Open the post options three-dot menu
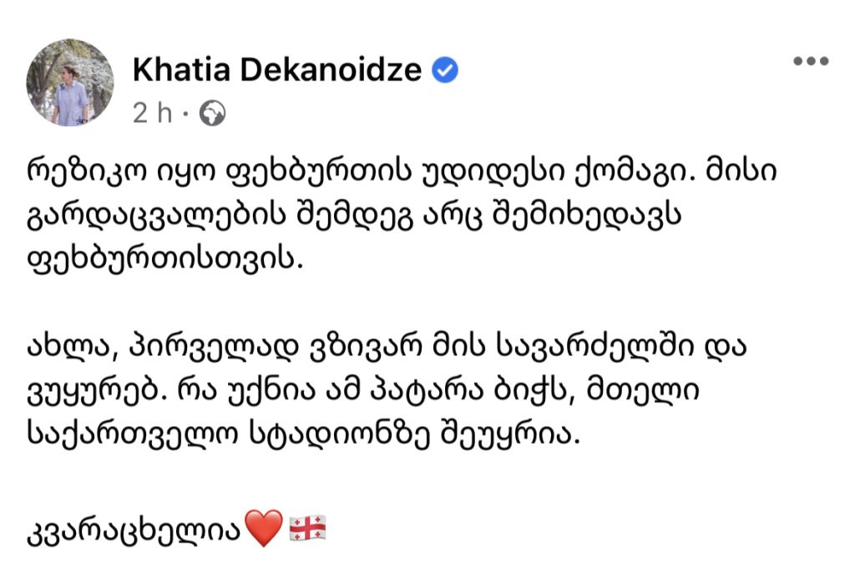Screen dimensions: 855x584 [811, 61]
